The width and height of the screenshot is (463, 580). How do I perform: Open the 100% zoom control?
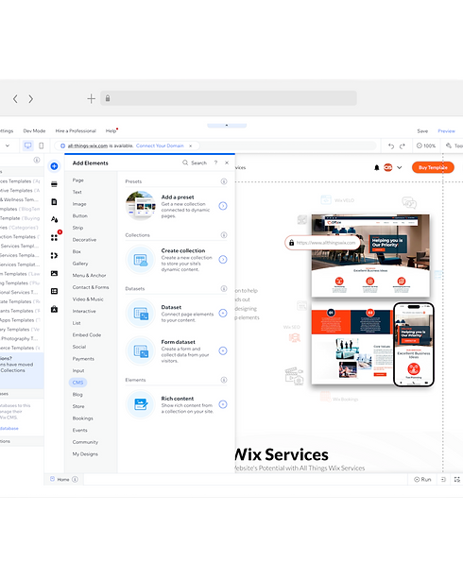[x=426, y=145]
